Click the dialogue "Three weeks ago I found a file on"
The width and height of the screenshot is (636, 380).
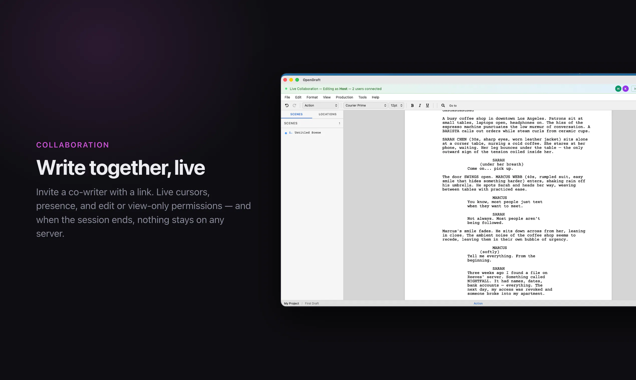click(510, 283)
